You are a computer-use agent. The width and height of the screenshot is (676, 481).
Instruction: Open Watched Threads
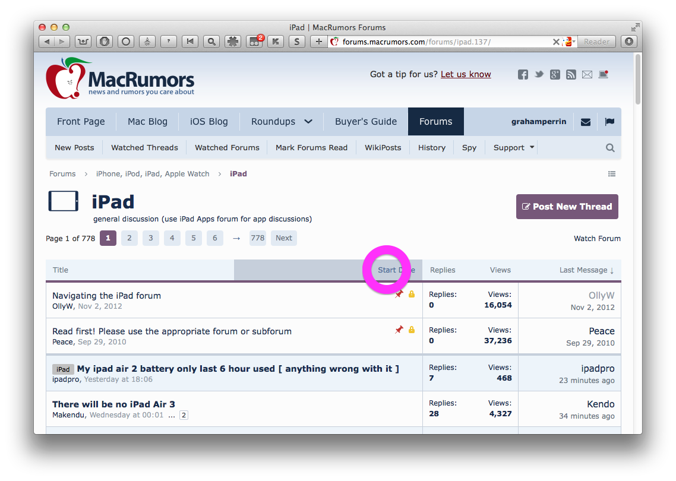click(x=144, y=147)
